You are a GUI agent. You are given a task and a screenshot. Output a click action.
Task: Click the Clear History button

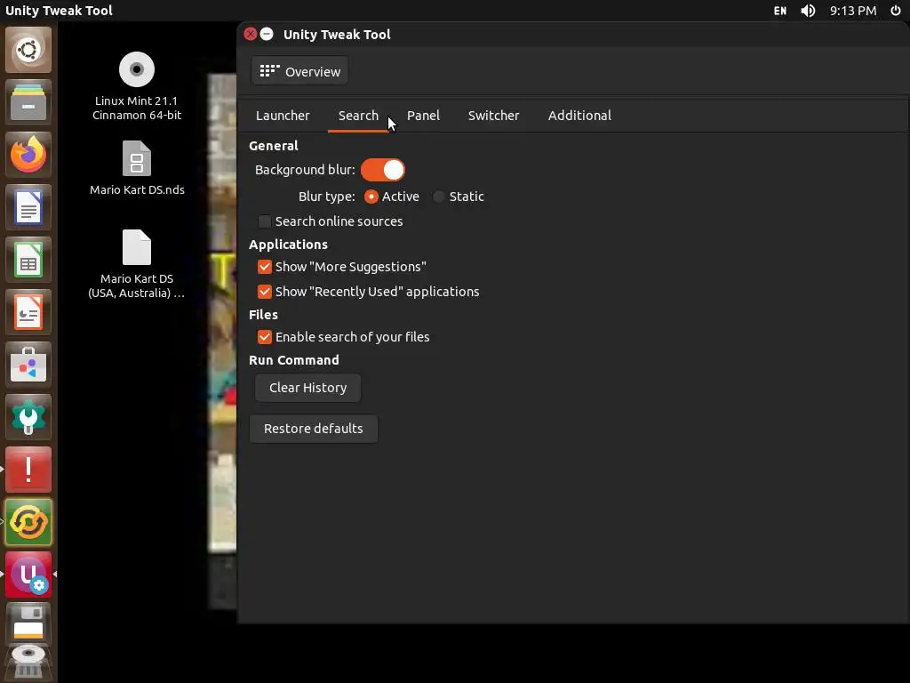[x=307, y=388]
